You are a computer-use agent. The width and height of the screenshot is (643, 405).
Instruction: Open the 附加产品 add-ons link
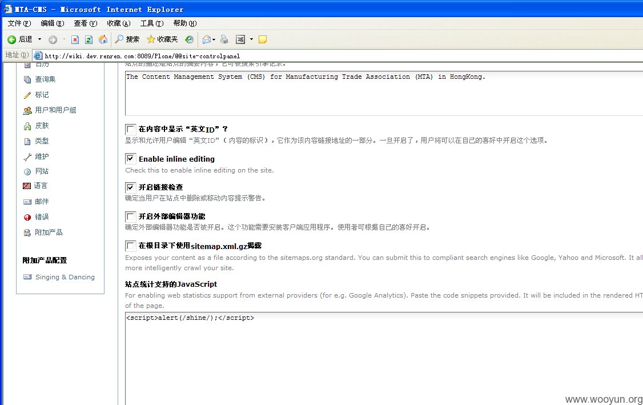pyautogui.click(x=49, y=232)
